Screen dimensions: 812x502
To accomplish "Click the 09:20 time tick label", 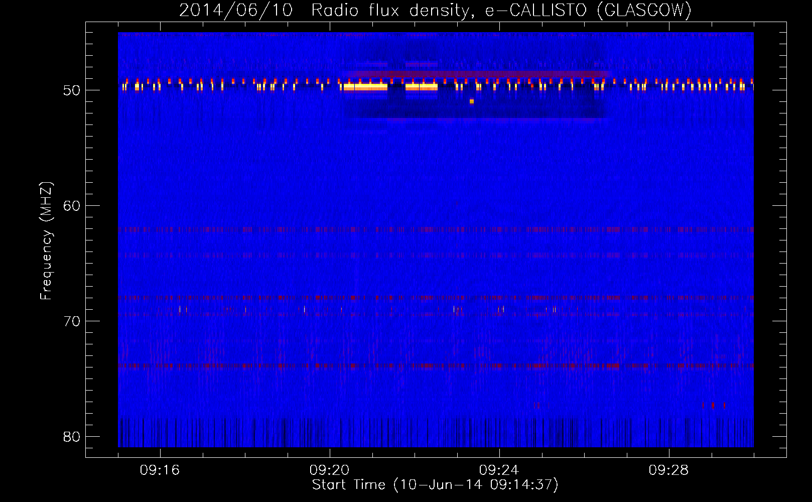I will 329,470.
